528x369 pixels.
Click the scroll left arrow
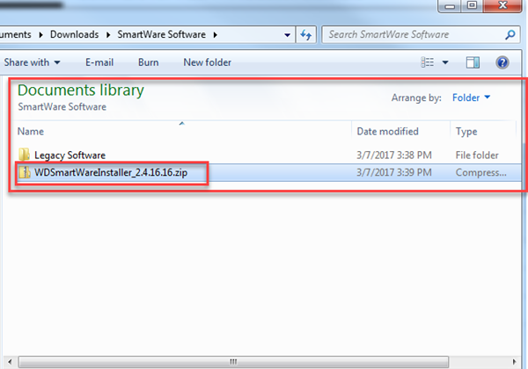click(10, 362)
